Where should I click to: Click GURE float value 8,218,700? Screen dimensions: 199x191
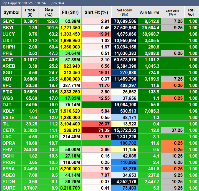pyautogui.click(x=70, y=188)
